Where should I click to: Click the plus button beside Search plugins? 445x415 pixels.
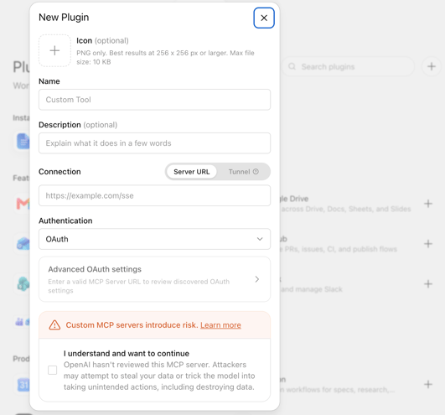[432, 66]
